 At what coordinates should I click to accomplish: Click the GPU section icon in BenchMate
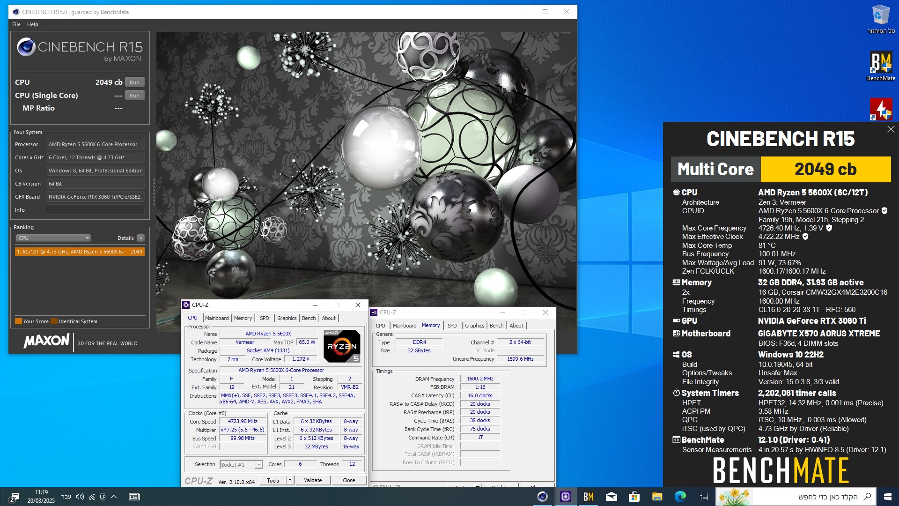676,321
